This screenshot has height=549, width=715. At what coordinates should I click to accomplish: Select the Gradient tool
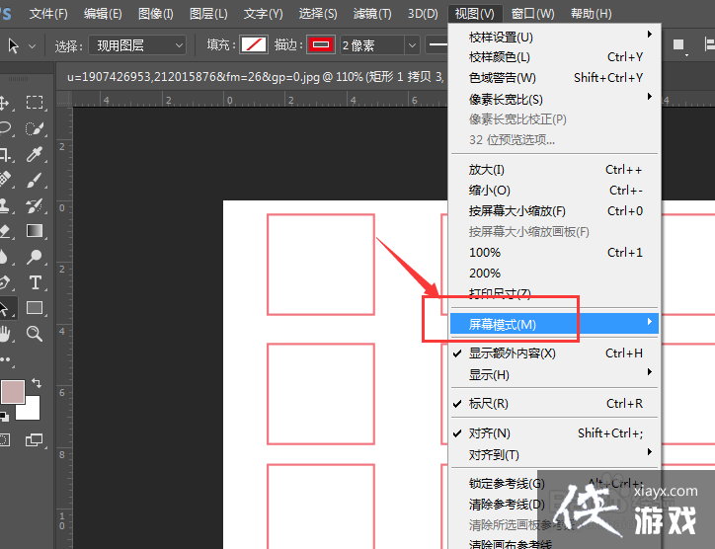(35, 231)
